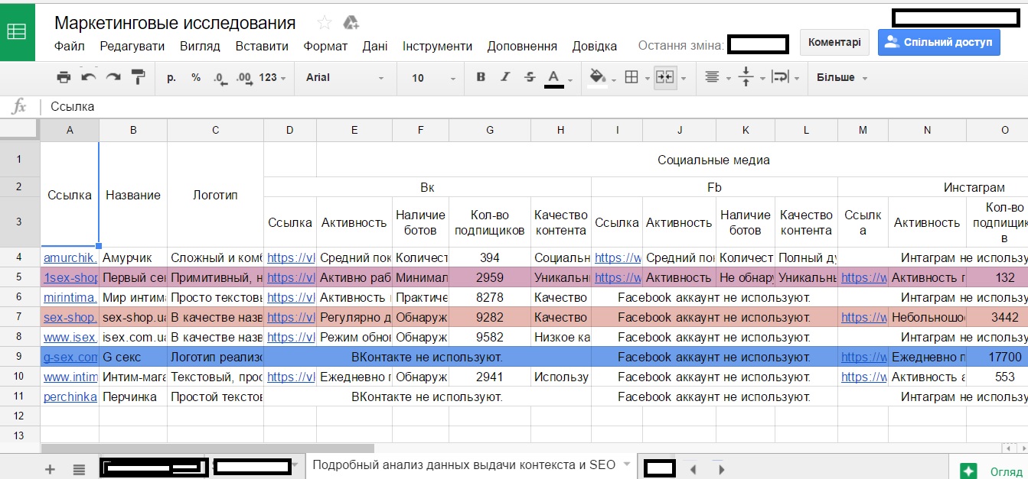This screenshot has width=1028, height=479.
Task: Open the Дані menu
Action: [x=375, y=46]
